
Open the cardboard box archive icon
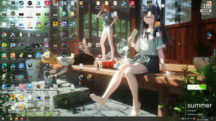[81, 3]
